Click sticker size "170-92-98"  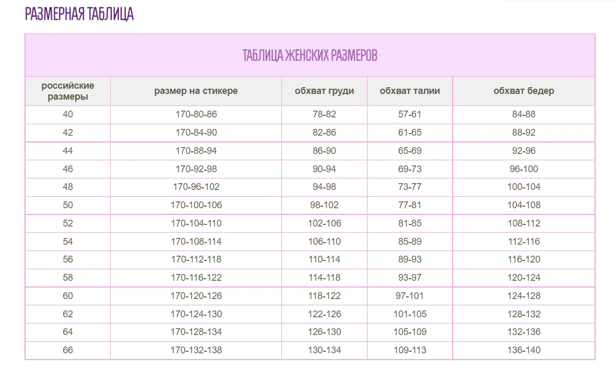(196, 169)
